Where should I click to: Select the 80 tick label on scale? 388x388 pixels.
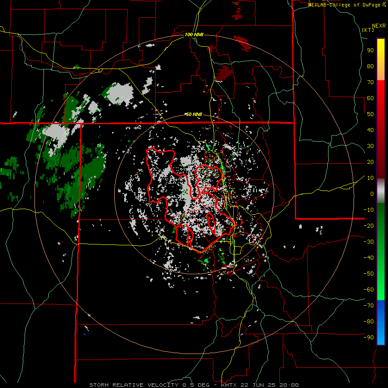[x=370, y=66]
